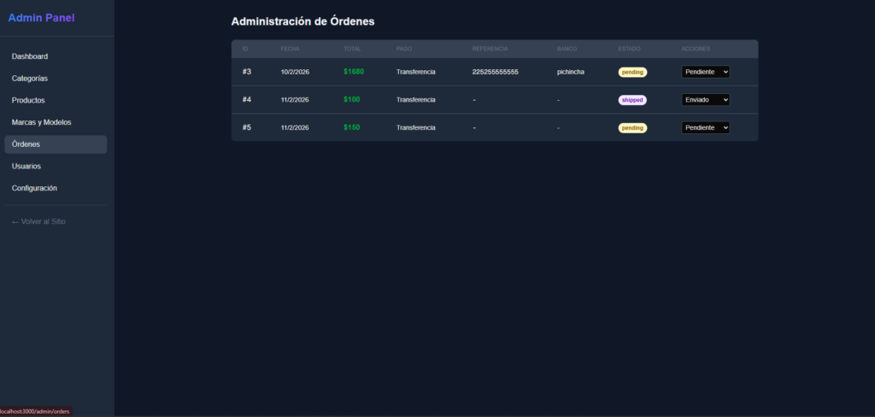This screenshot has height=417, width=875.
Task: Click the $1680 total amount
Action: point(354,72)
